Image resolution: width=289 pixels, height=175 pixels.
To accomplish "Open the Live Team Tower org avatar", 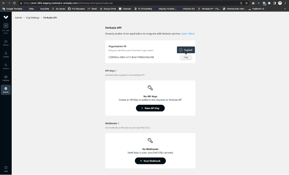I will (6, 26).
